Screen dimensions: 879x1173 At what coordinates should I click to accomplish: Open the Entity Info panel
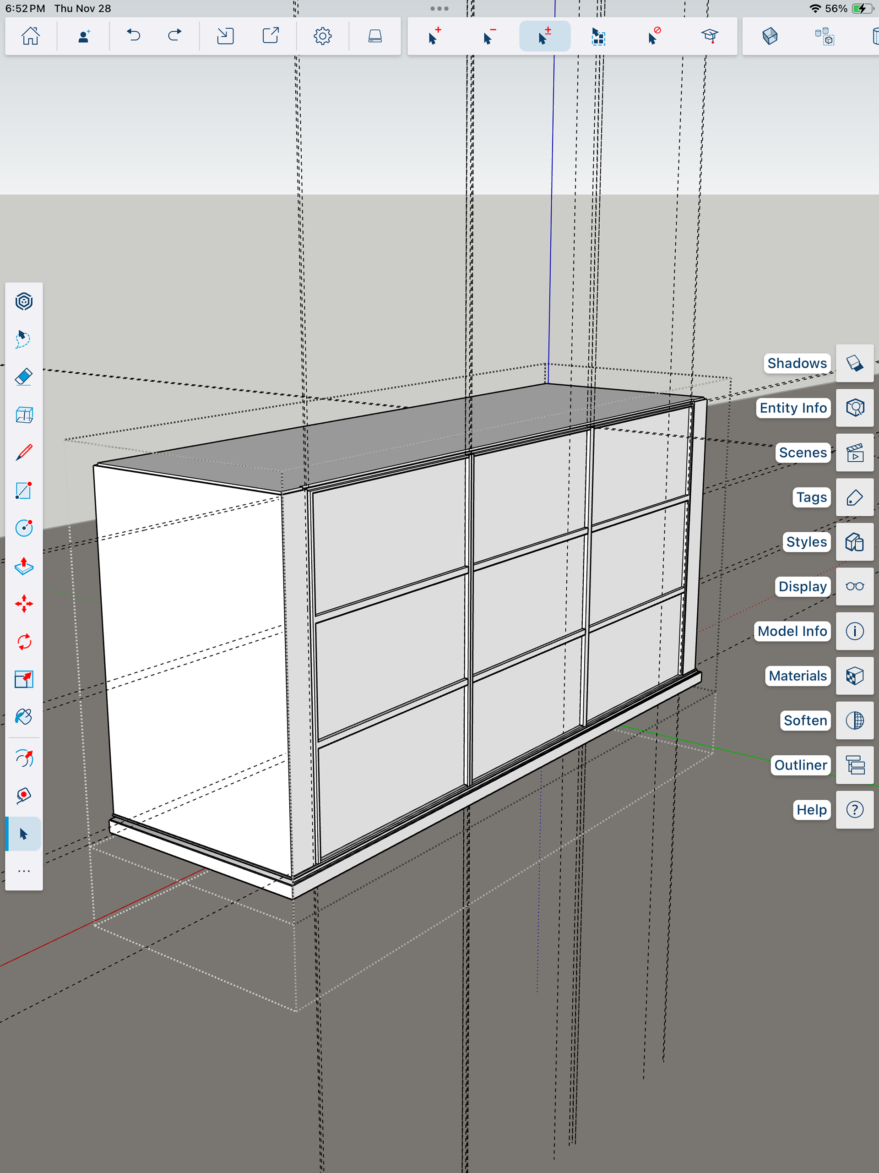pyautogui.click(x=855, y=408)
